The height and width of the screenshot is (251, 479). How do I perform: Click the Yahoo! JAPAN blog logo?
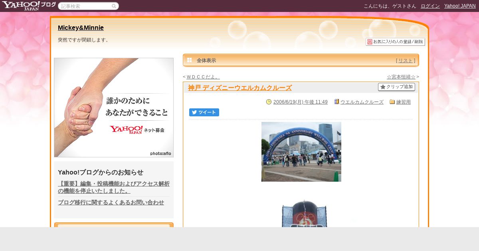28,6
